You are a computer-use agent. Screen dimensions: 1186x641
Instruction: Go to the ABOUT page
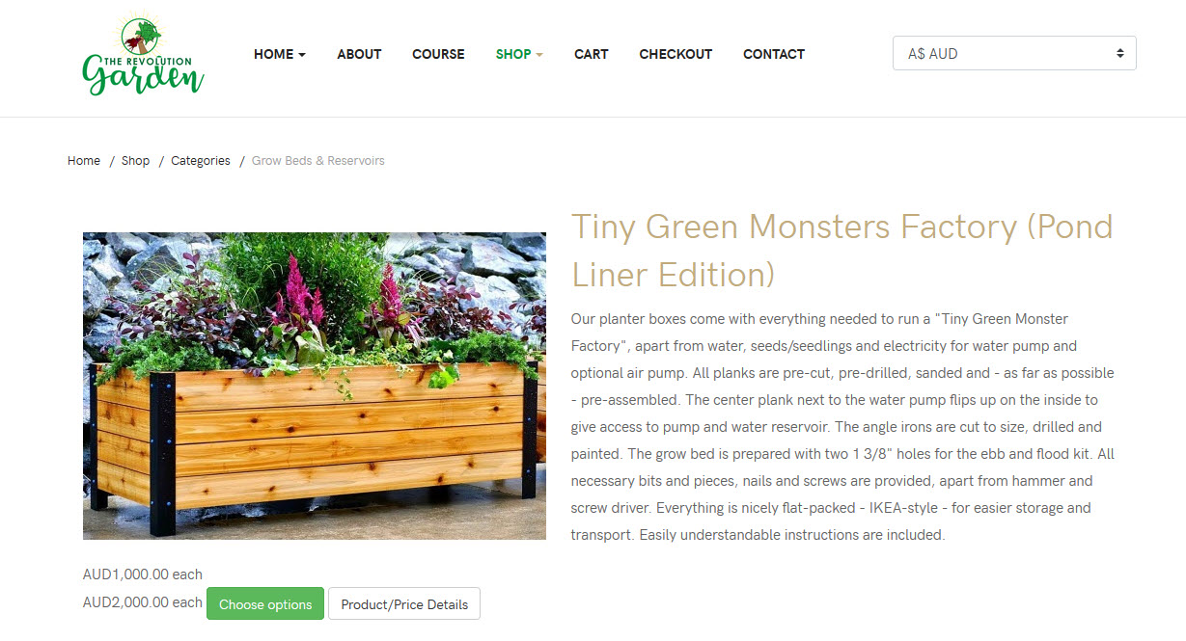point(359,54)
